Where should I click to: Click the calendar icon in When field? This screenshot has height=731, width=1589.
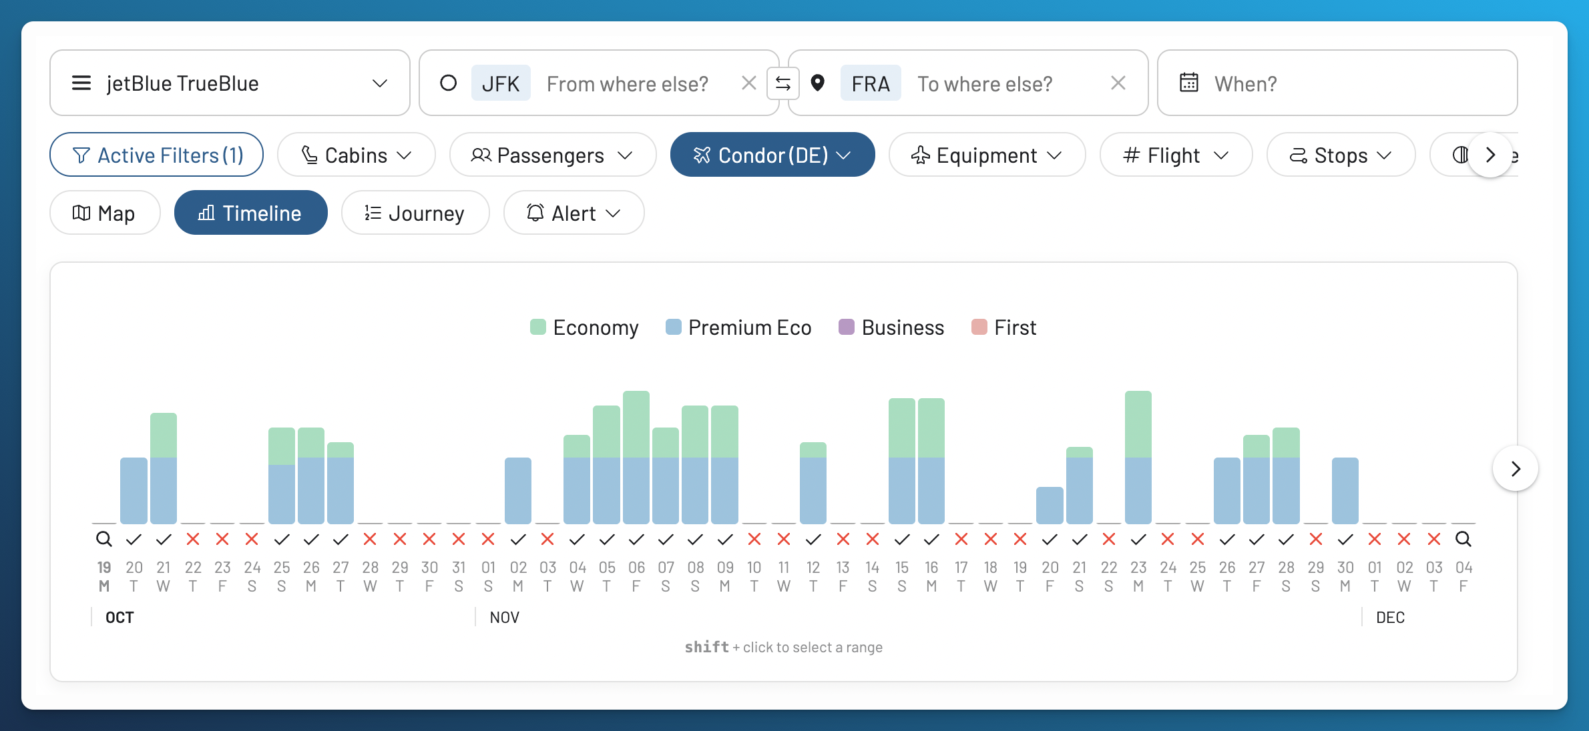[1189, 82]
